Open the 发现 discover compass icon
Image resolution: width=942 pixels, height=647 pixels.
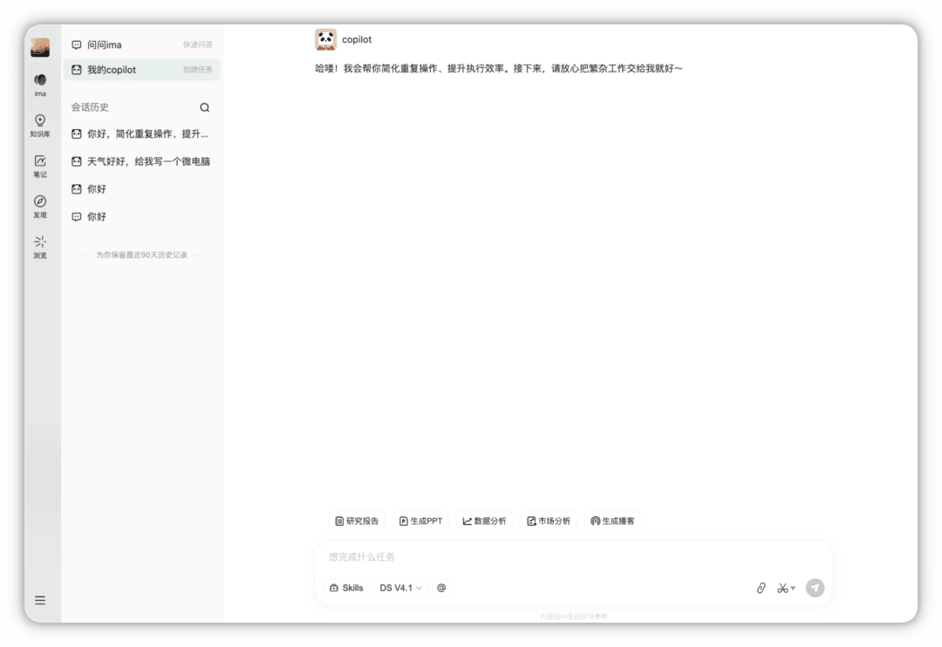(40, 207)
